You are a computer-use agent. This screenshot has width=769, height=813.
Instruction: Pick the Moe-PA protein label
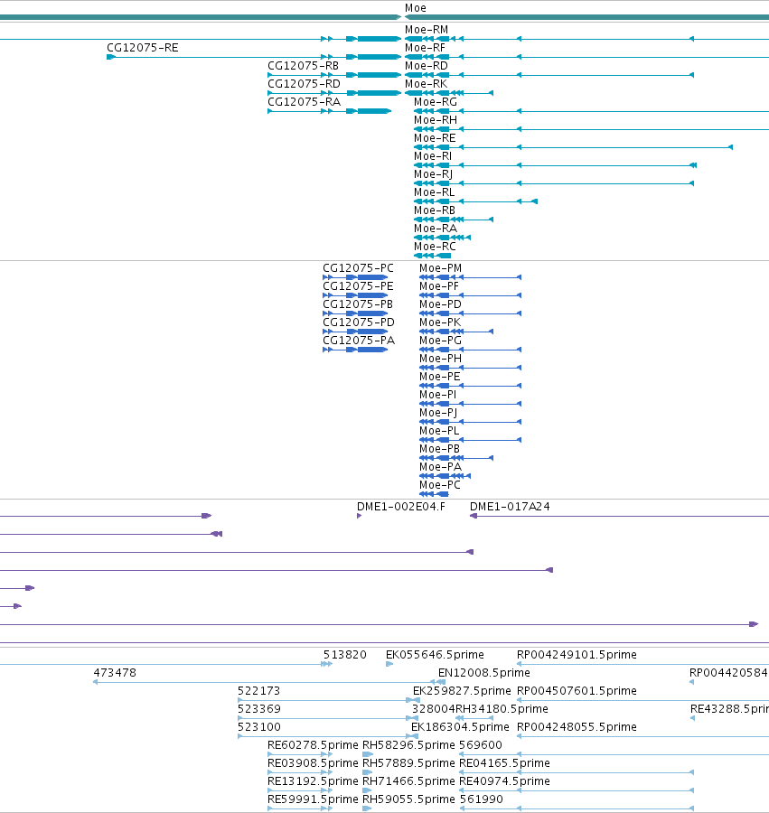point(440,467)
